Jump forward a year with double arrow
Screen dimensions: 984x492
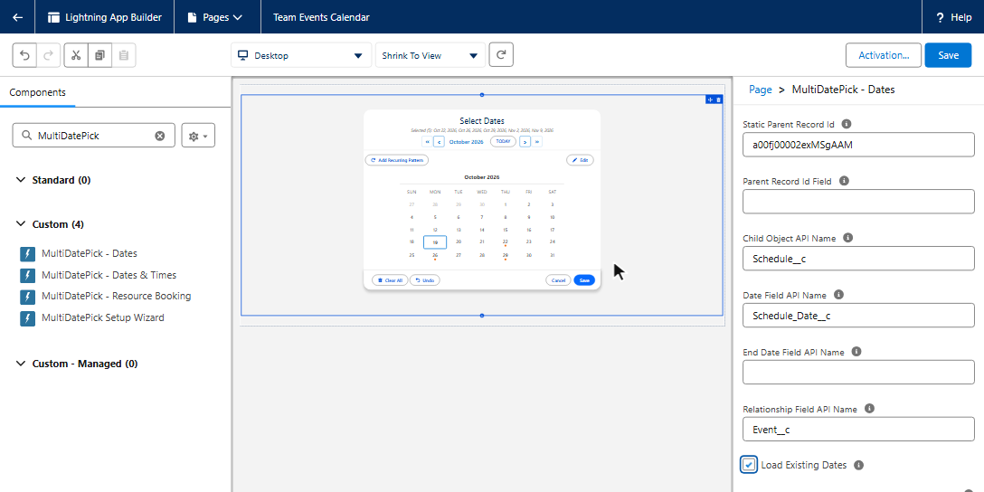pyautogui.click(x=536, y=142)
